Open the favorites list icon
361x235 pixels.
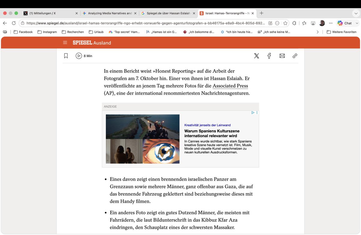(x=304, y=23)
